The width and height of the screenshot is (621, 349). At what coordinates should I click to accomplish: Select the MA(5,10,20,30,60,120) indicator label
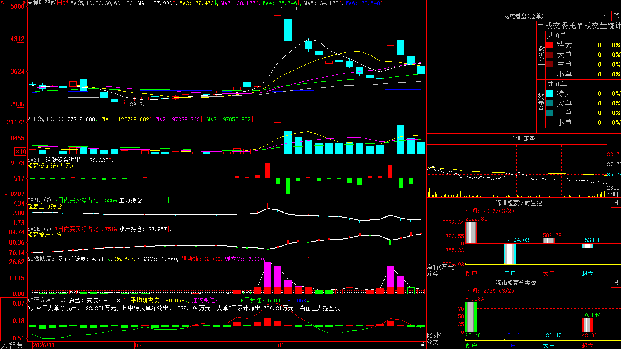102,3
